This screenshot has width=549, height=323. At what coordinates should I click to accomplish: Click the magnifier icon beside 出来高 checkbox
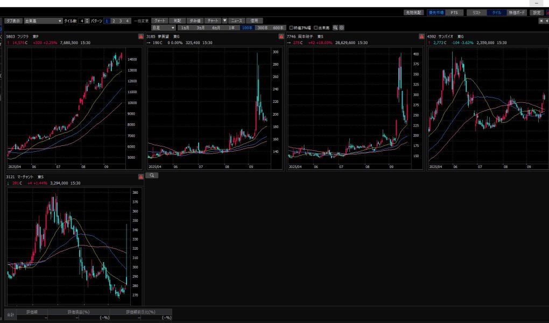coord(335,27)
